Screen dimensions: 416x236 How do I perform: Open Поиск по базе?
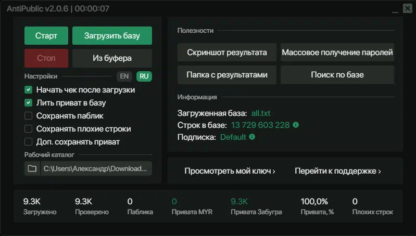[337, 75]
